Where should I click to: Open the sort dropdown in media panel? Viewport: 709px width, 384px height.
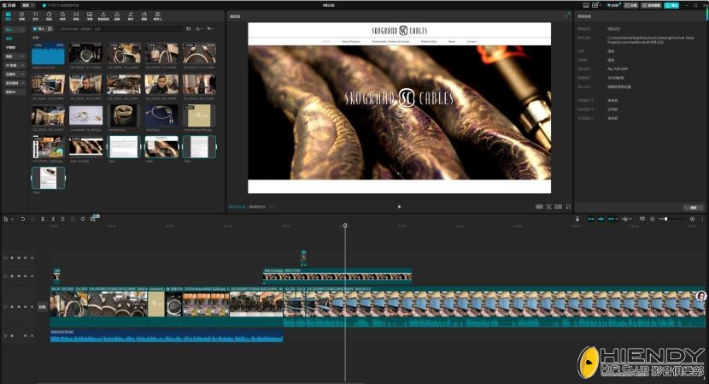[199, 28]
